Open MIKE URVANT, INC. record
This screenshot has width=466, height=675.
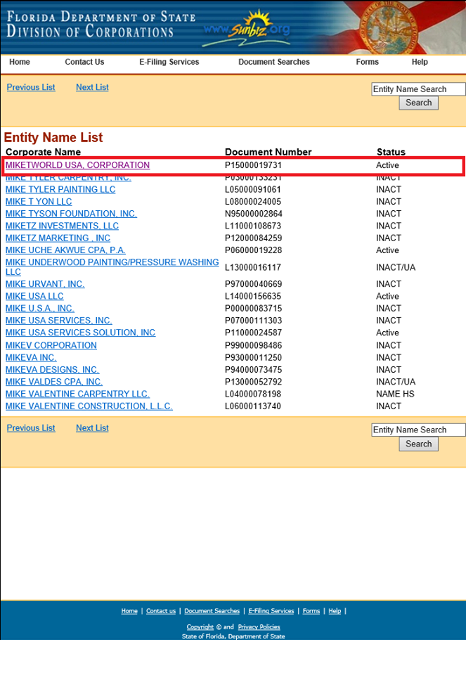click(x=45, y=284)
